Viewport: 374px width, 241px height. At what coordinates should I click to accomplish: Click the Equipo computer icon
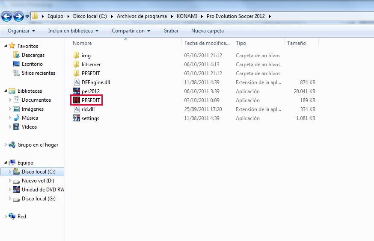12,162
